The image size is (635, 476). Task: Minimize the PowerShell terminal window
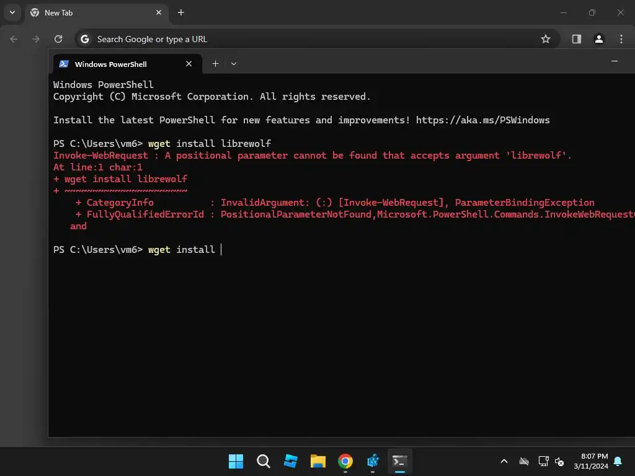(x=615, y=61)
